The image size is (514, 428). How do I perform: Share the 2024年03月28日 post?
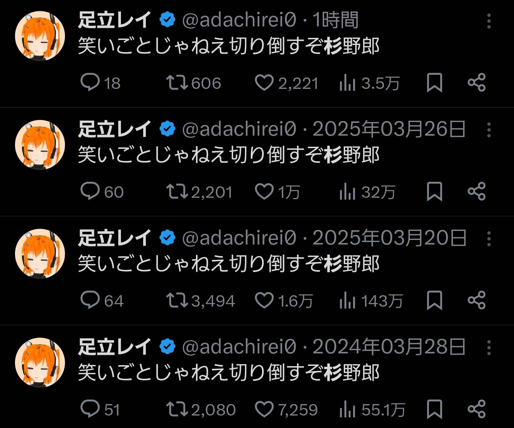pyautogui.click(x=477, y=409)
